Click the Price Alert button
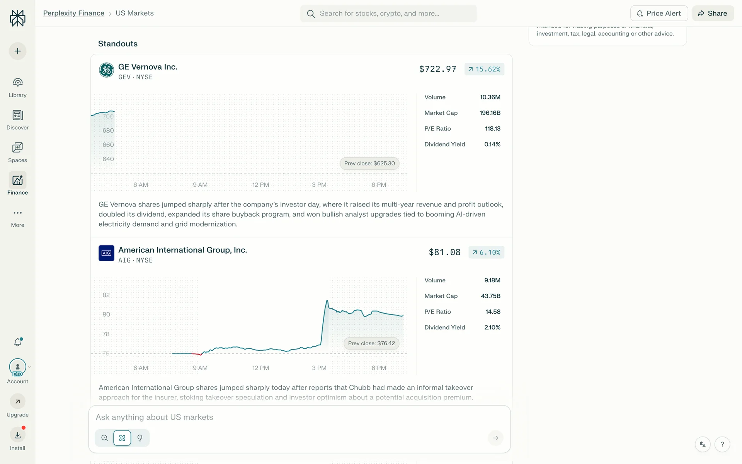This screenshot has width=742, height=464. coord(659,13)
